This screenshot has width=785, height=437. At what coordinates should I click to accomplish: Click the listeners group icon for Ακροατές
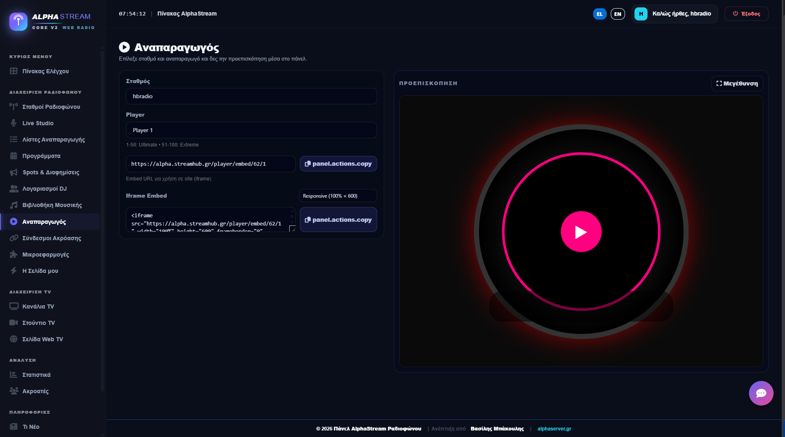tap(14, 391)
